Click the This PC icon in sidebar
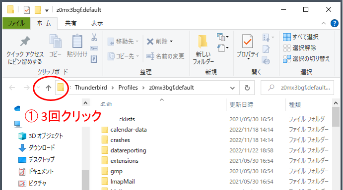Viewport: 343px width, 190px height. coord(17,124)
